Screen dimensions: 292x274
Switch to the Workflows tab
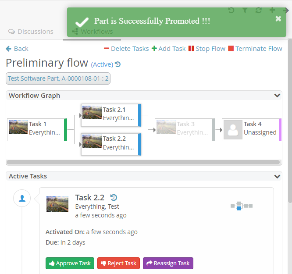pos(92,32)
